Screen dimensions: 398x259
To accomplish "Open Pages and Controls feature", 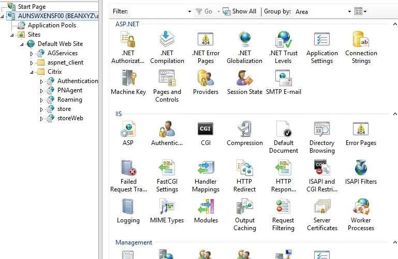I will (167, 86).
